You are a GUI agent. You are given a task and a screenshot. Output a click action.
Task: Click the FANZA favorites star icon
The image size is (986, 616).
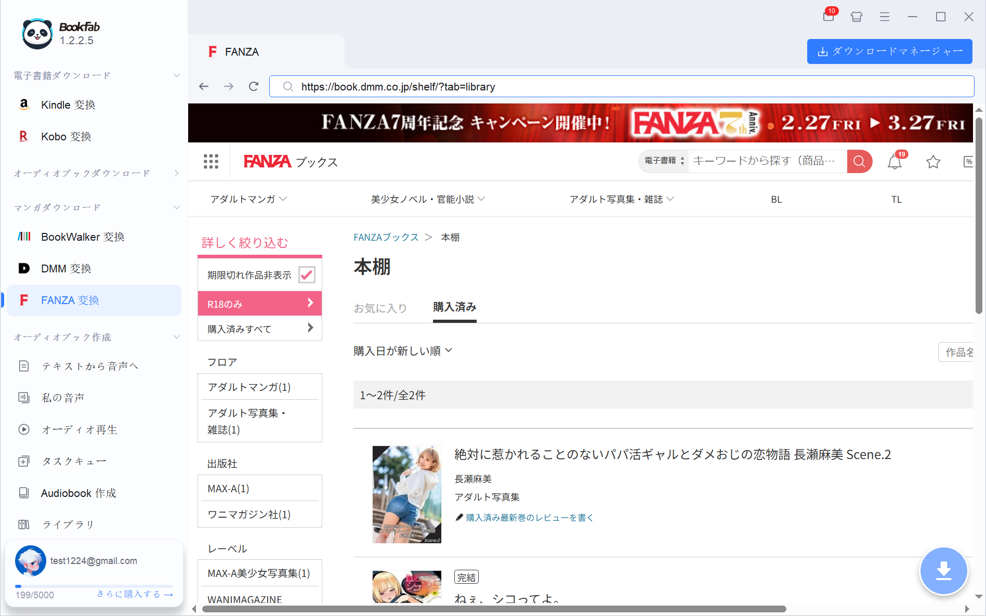pyautogui.click(x=933, y=162)
